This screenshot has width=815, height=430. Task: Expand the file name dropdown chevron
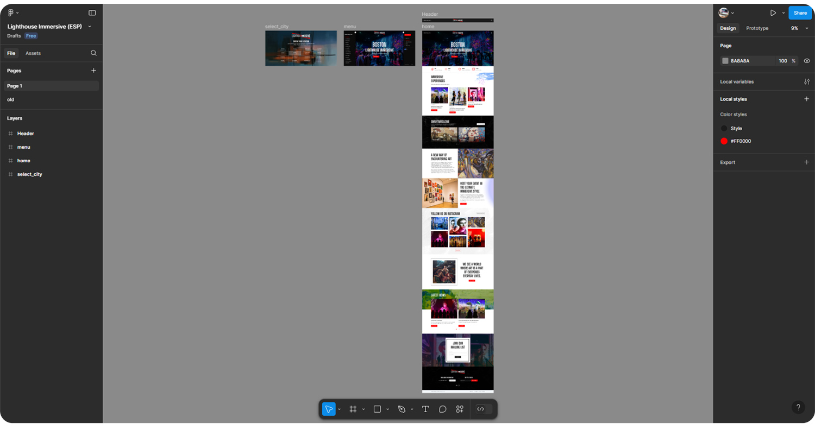90,27
